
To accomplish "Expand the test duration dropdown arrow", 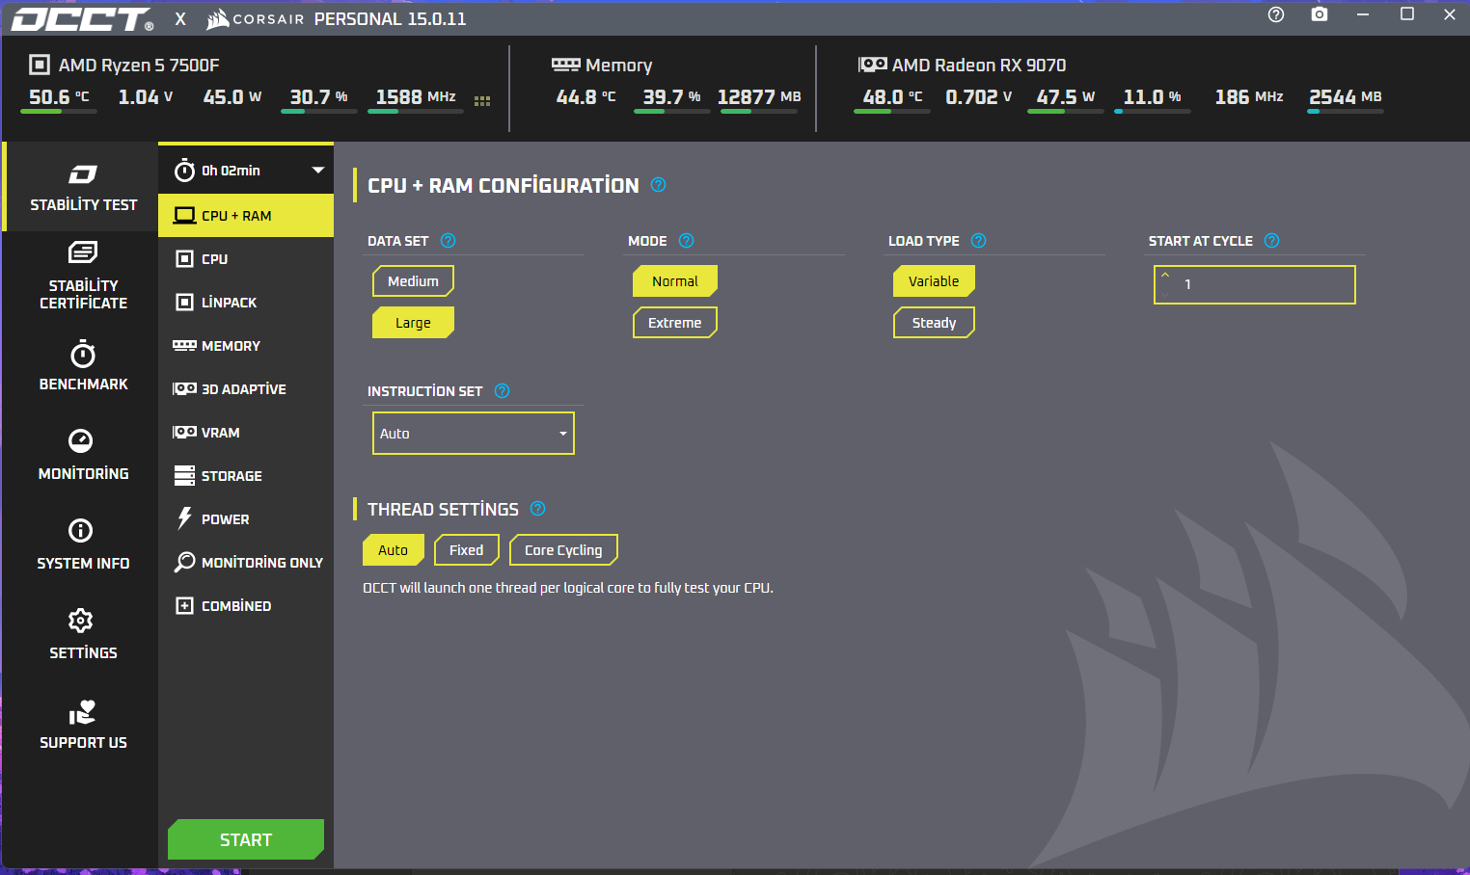I will coord(318,170).
